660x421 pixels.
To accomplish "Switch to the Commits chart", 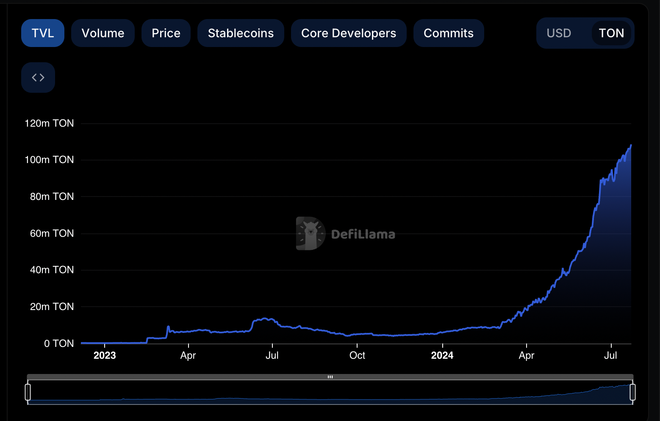I will coord(449,33).
